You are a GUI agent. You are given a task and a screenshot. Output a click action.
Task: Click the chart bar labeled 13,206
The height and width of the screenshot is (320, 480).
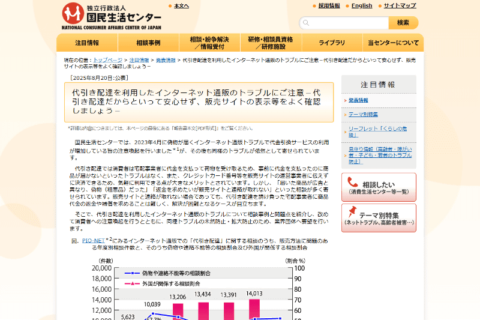click(178, 312)
